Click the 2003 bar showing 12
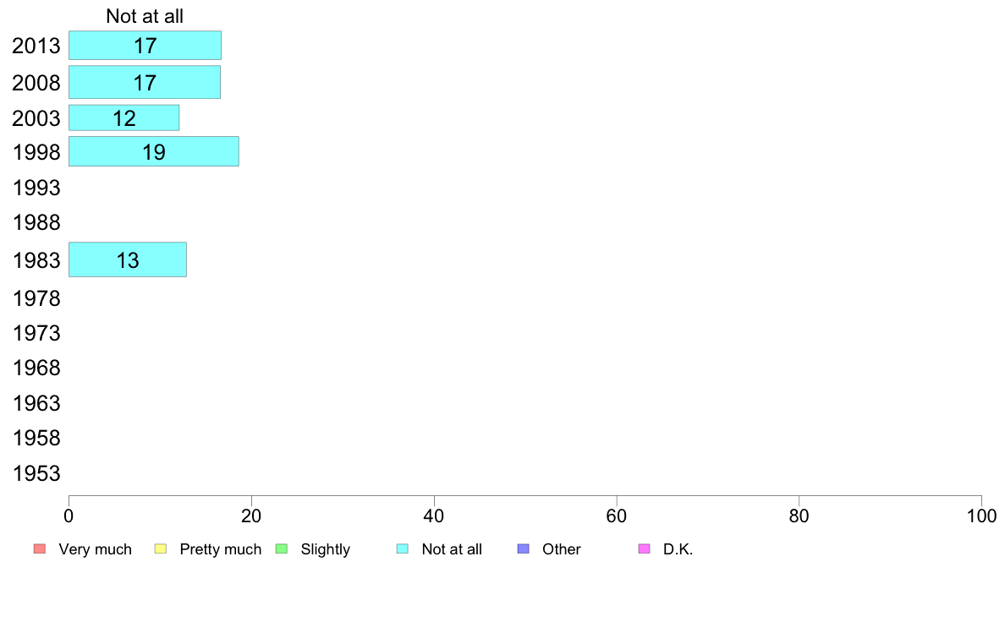The image size is (1005, 622). point(124,117)
